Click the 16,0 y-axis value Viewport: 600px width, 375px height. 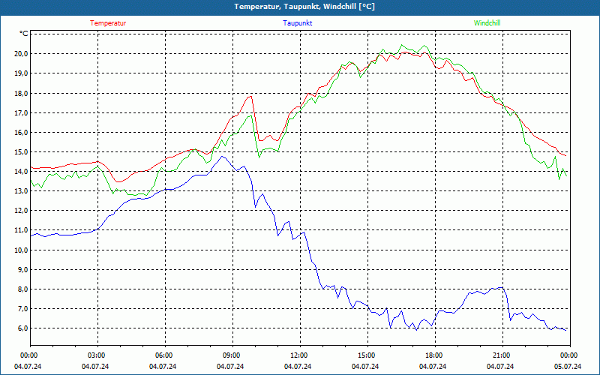pos(22,133)
